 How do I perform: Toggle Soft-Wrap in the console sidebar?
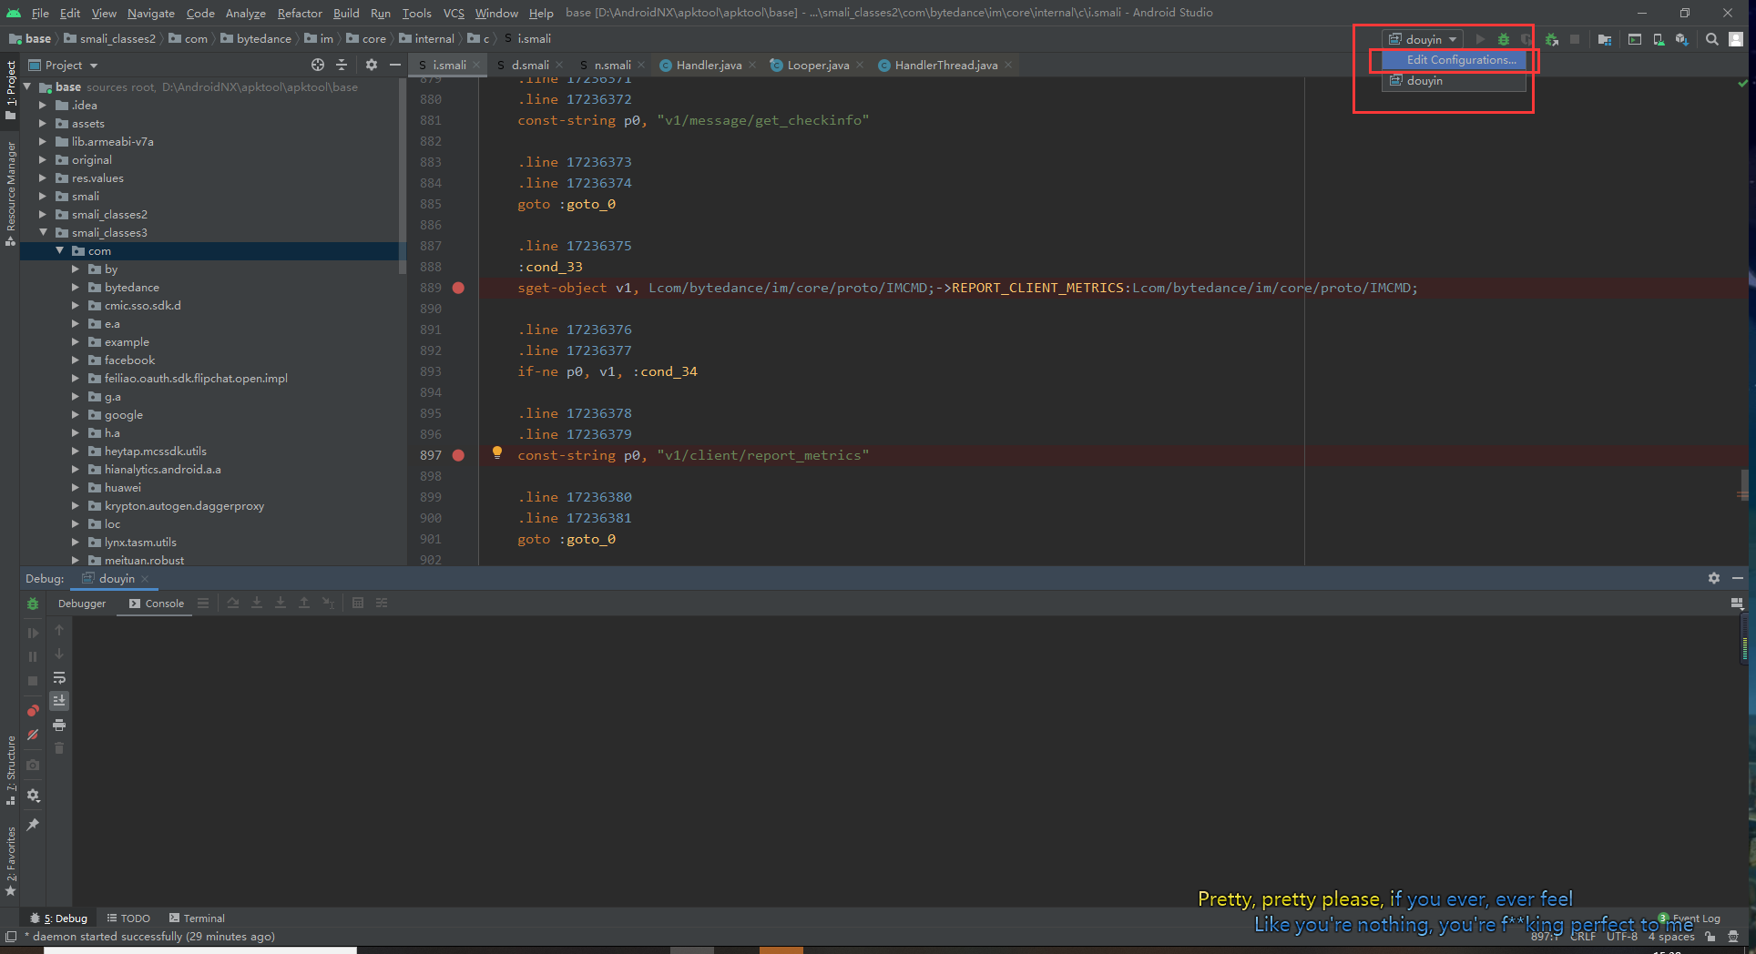tap(59, 677)
